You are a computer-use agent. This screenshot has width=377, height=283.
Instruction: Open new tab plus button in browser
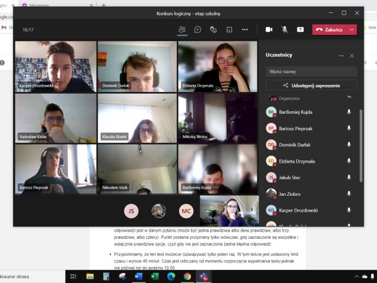pyautogui.click(x=104, y=5)
